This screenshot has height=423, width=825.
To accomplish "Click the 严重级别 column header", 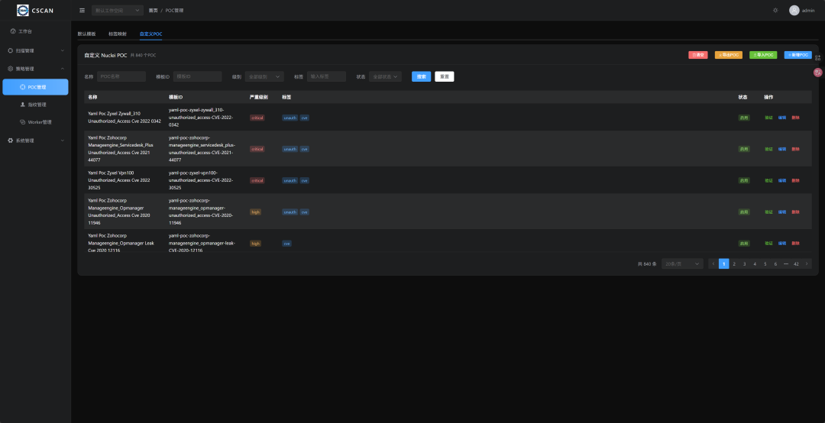I will point(259,97).
